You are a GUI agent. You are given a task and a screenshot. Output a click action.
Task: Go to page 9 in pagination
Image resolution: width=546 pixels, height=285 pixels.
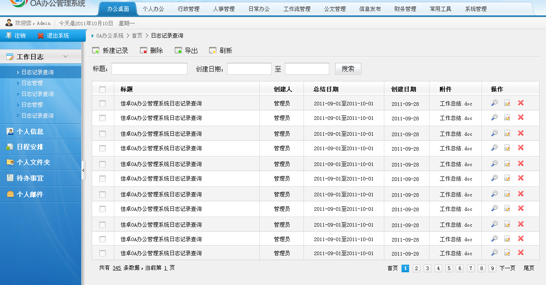tap(492, 268)
